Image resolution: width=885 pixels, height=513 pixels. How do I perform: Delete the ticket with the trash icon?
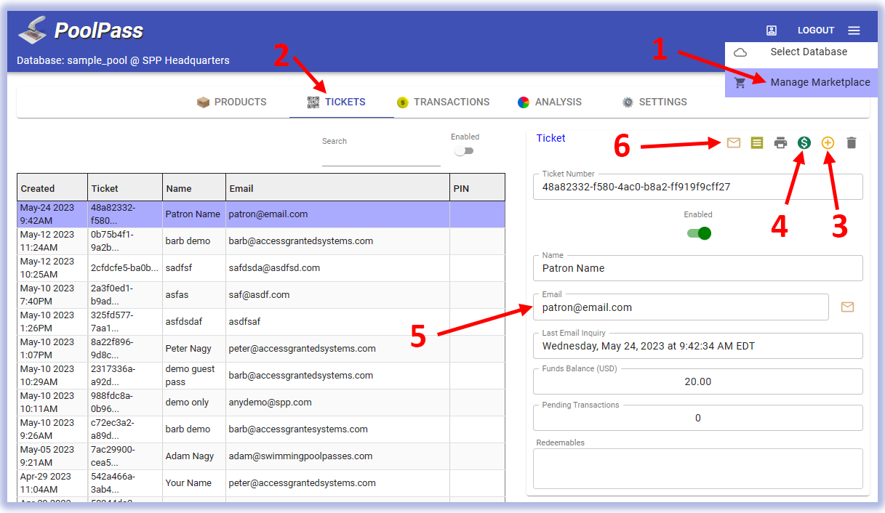(852, 142)
